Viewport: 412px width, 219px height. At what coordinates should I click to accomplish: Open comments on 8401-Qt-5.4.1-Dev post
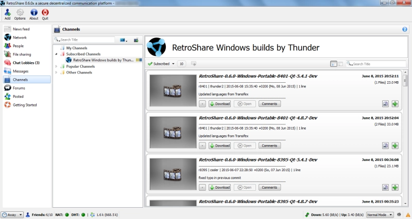(x=269, y=104)
